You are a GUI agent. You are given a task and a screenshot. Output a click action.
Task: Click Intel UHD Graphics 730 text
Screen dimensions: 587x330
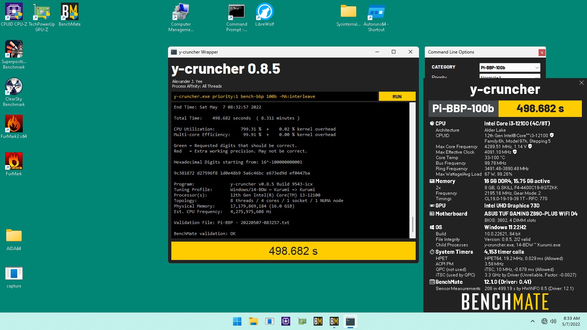511,206
